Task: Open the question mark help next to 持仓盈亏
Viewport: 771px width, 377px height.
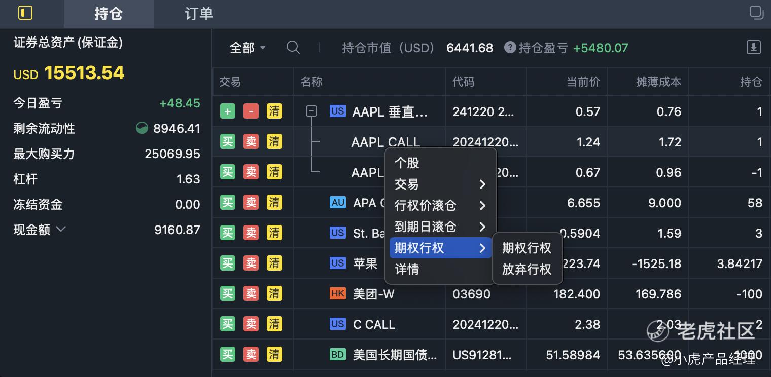Action: pyautogui.click(x=510, y=48)
